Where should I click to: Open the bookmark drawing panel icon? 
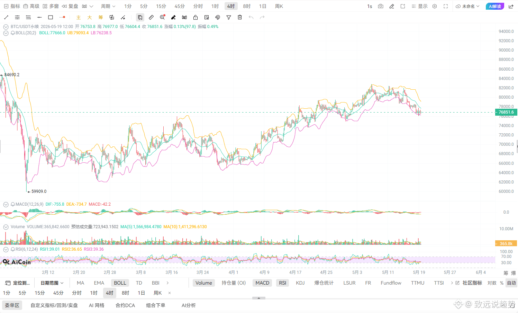click(x=140, y=17)
